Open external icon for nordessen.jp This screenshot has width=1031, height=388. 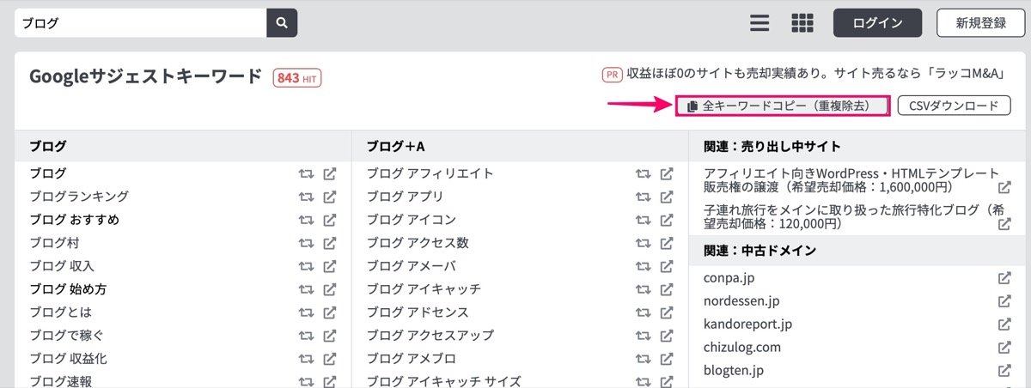tap(1004, 302)
